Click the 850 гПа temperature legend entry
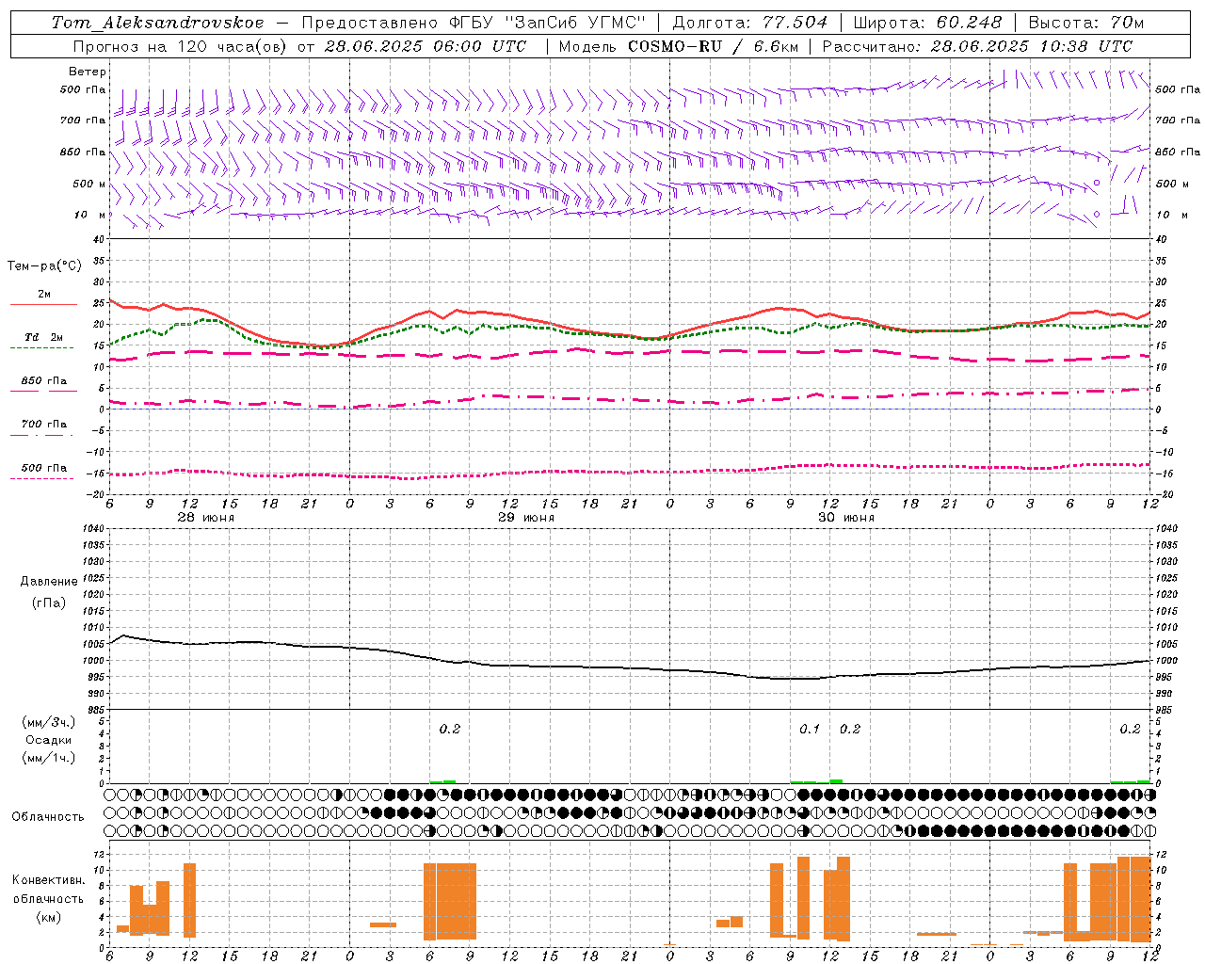This screenshot has height=964, width=1205. tap(42, 385)
